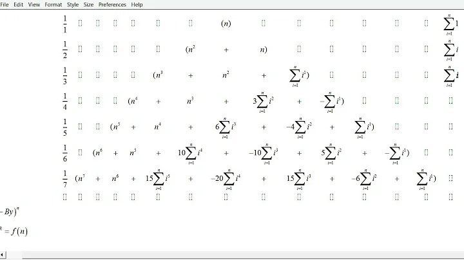Click the n⁶ term in the 1/7 row
Screen dimensions: 464x260
click(x=115, y=178)
